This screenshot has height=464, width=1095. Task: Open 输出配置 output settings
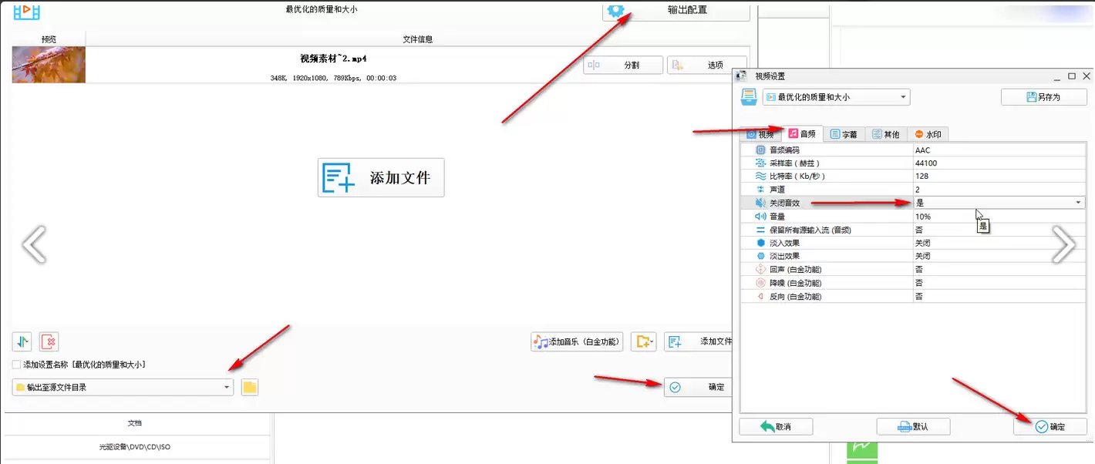point(676,11)
